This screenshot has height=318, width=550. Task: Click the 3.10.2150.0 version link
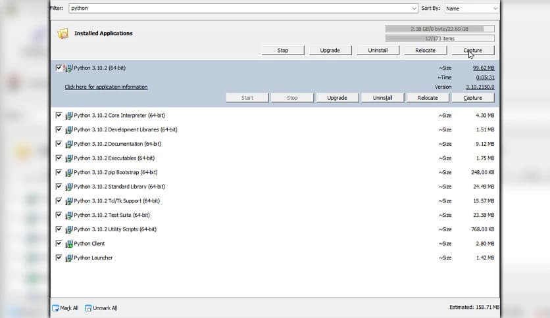click(480, 87)
